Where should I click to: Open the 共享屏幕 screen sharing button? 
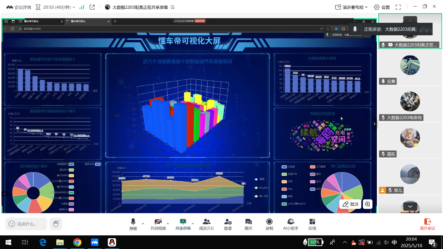pyautogui.click(x=183, y=224)
